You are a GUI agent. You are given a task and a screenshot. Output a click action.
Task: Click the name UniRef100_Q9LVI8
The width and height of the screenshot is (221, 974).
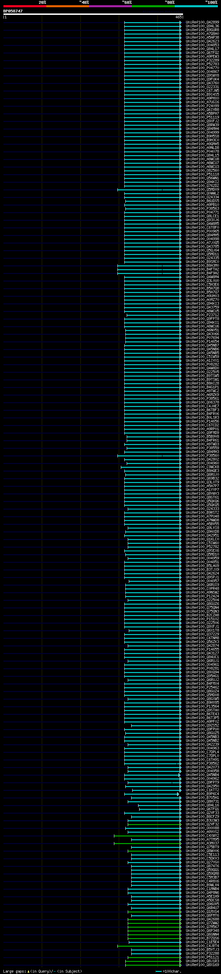[202, 528]
